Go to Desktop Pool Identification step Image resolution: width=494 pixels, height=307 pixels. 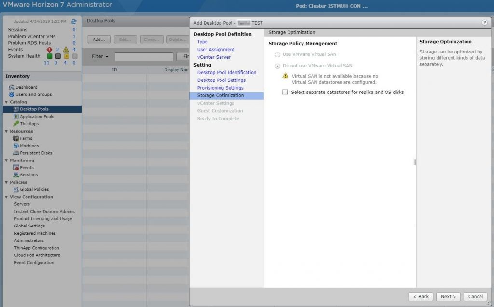point(227,72)
